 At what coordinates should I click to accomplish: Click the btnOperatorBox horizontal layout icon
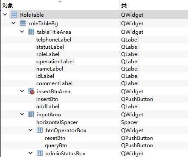tap(40, 130)
